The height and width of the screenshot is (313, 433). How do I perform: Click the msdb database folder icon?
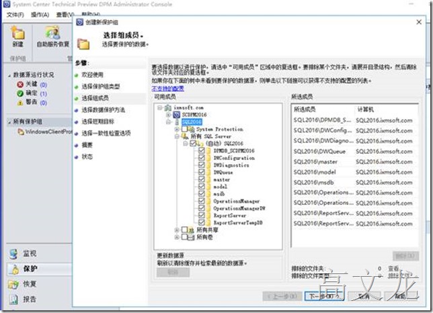pos(208,193)
